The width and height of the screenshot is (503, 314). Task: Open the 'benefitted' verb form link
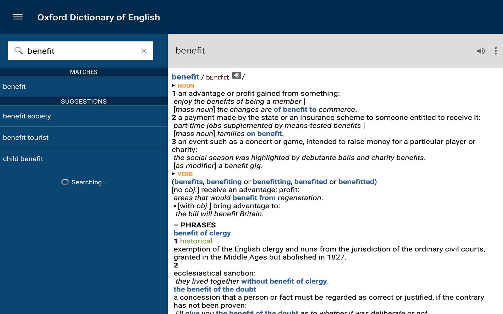(x=356, y=182)
